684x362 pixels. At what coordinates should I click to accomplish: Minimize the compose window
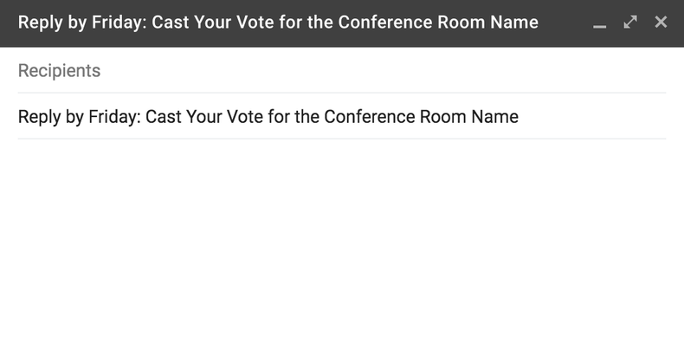pyautogui.click(x=599, y=23)
